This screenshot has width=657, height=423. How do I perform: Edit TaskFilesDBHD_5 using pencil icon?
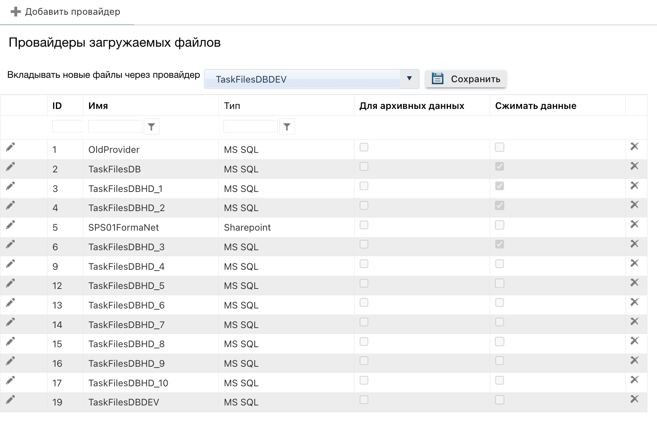pyautogui.click(x=10, y=283)
